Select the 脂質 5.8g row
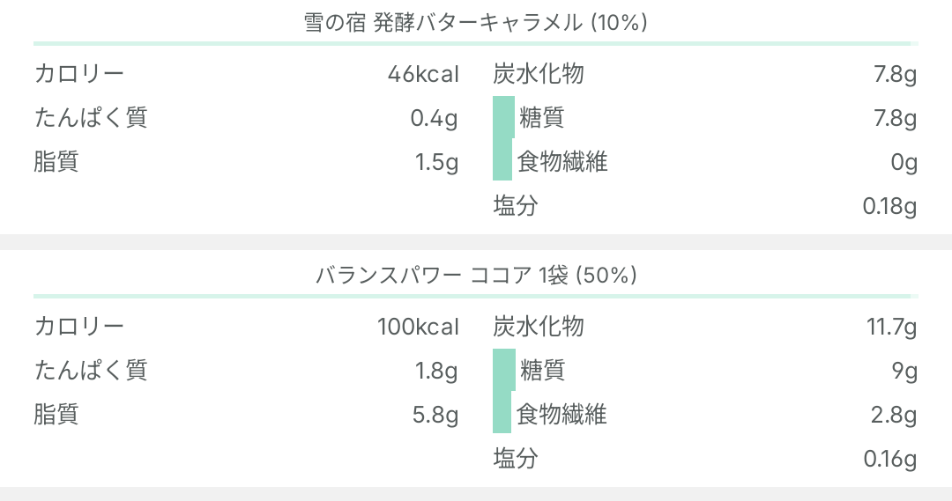The width and height of the screenshot is (952, 501). (x=246, y=415)
